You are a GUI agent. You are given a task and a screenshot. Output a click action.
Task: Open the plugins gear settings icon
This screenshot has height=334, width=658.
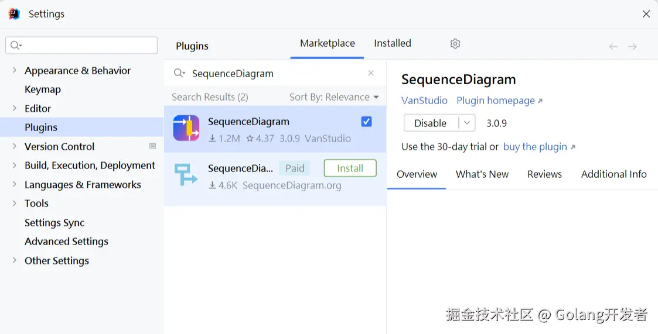(455, 44)
